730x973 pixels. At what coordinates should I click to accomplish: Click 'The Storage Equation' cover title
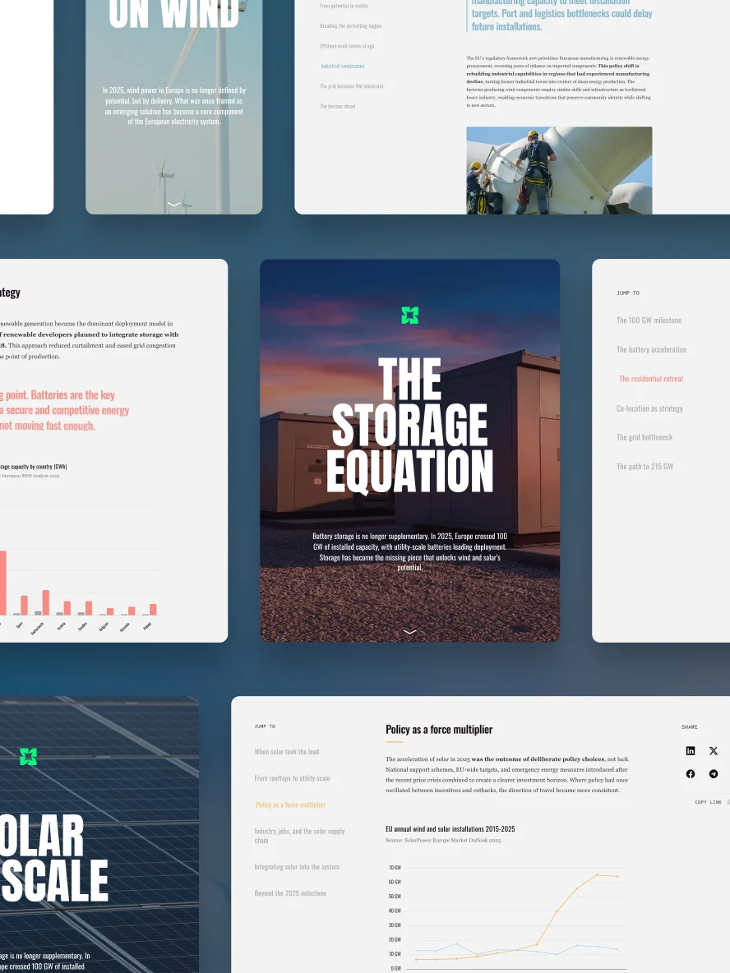click(409, 425)
